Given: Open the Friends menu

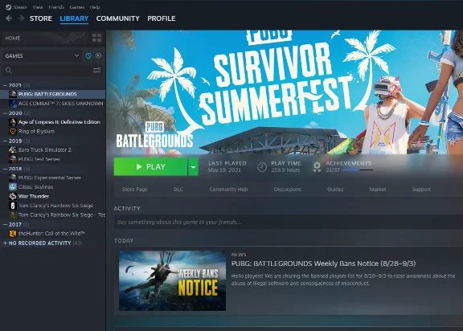Looking at the screenshot, I should [56, 7].
